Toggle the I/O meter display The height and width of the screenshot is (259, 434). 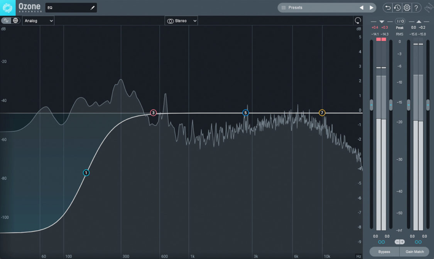pyautogui.click(x=400, y=21)
